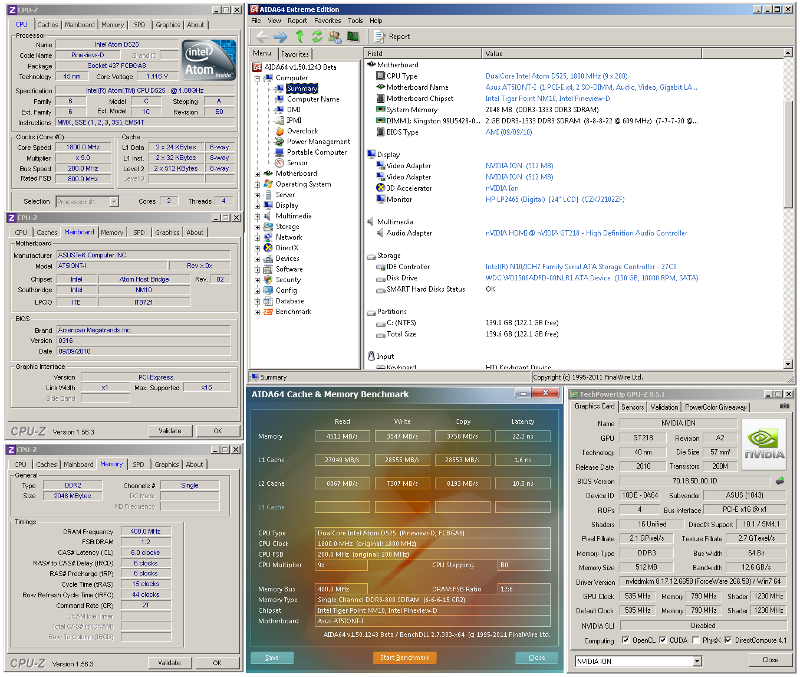
Task: Click the Report icon in AIDA64 toolbar
Action: [379, 37]
